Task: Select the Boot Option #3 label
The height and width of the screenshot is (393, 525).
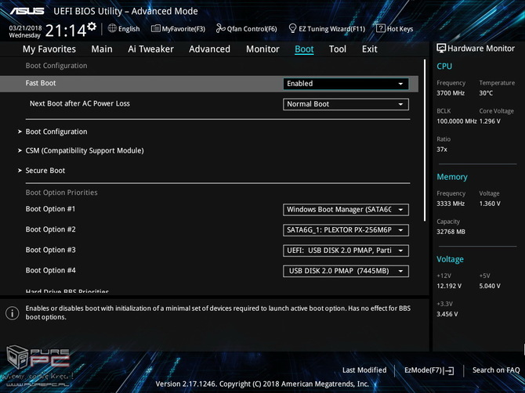Action: pyautogui.click(x=51, y=250)
